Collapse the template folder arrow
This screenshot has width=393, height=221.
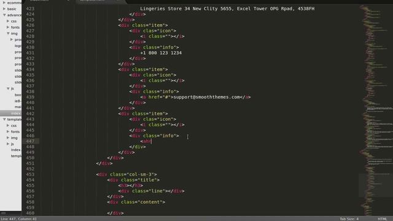point(4,119)
